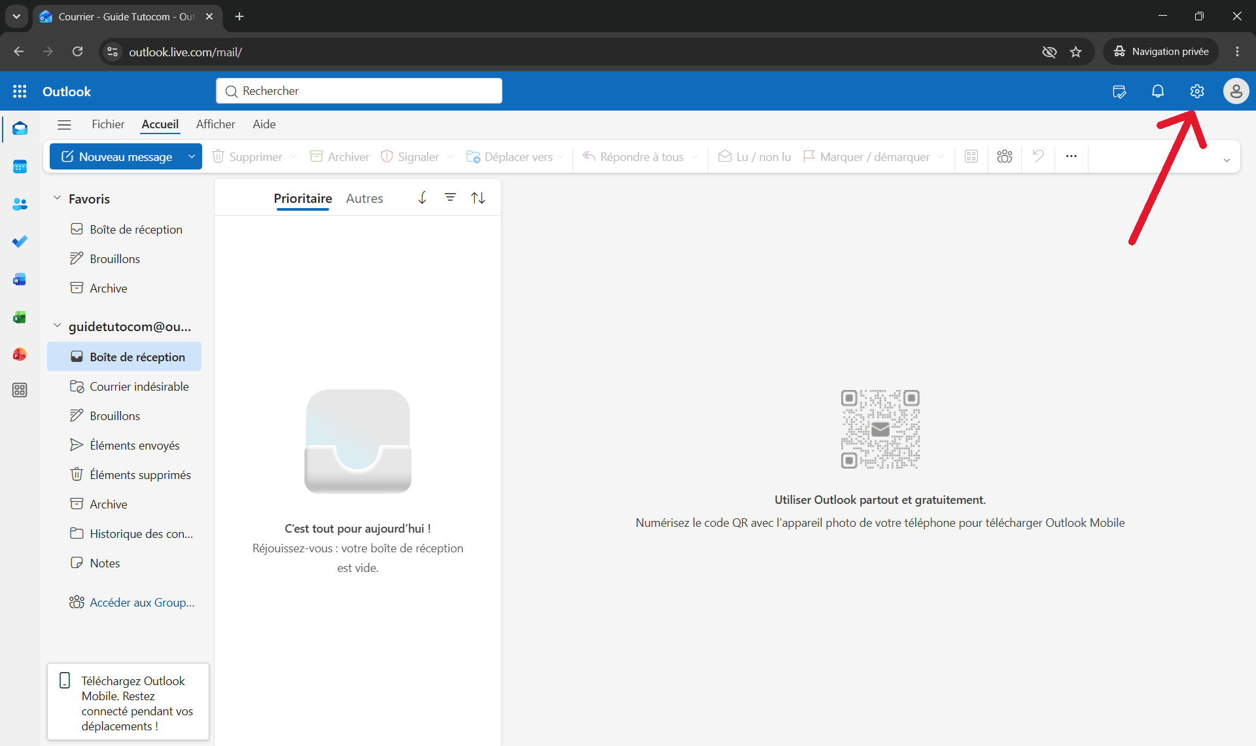This screenshot has width=1256, height=746.
Task: Open To Do checkmark app
Action: pos(20,241)
